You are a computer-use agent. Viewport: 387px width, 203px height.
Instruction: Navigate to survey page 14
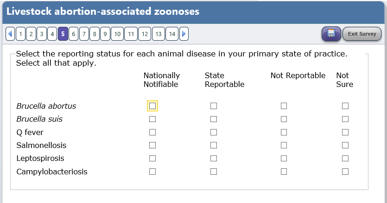tap(172, 34)
